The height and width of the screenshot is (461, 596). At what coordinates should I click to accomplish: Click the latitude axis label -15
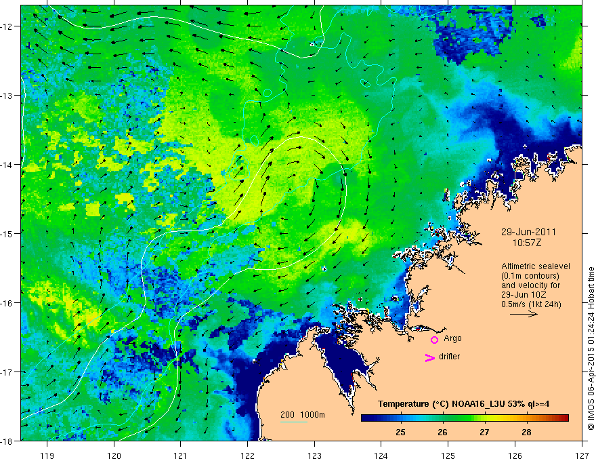[7, 233]
